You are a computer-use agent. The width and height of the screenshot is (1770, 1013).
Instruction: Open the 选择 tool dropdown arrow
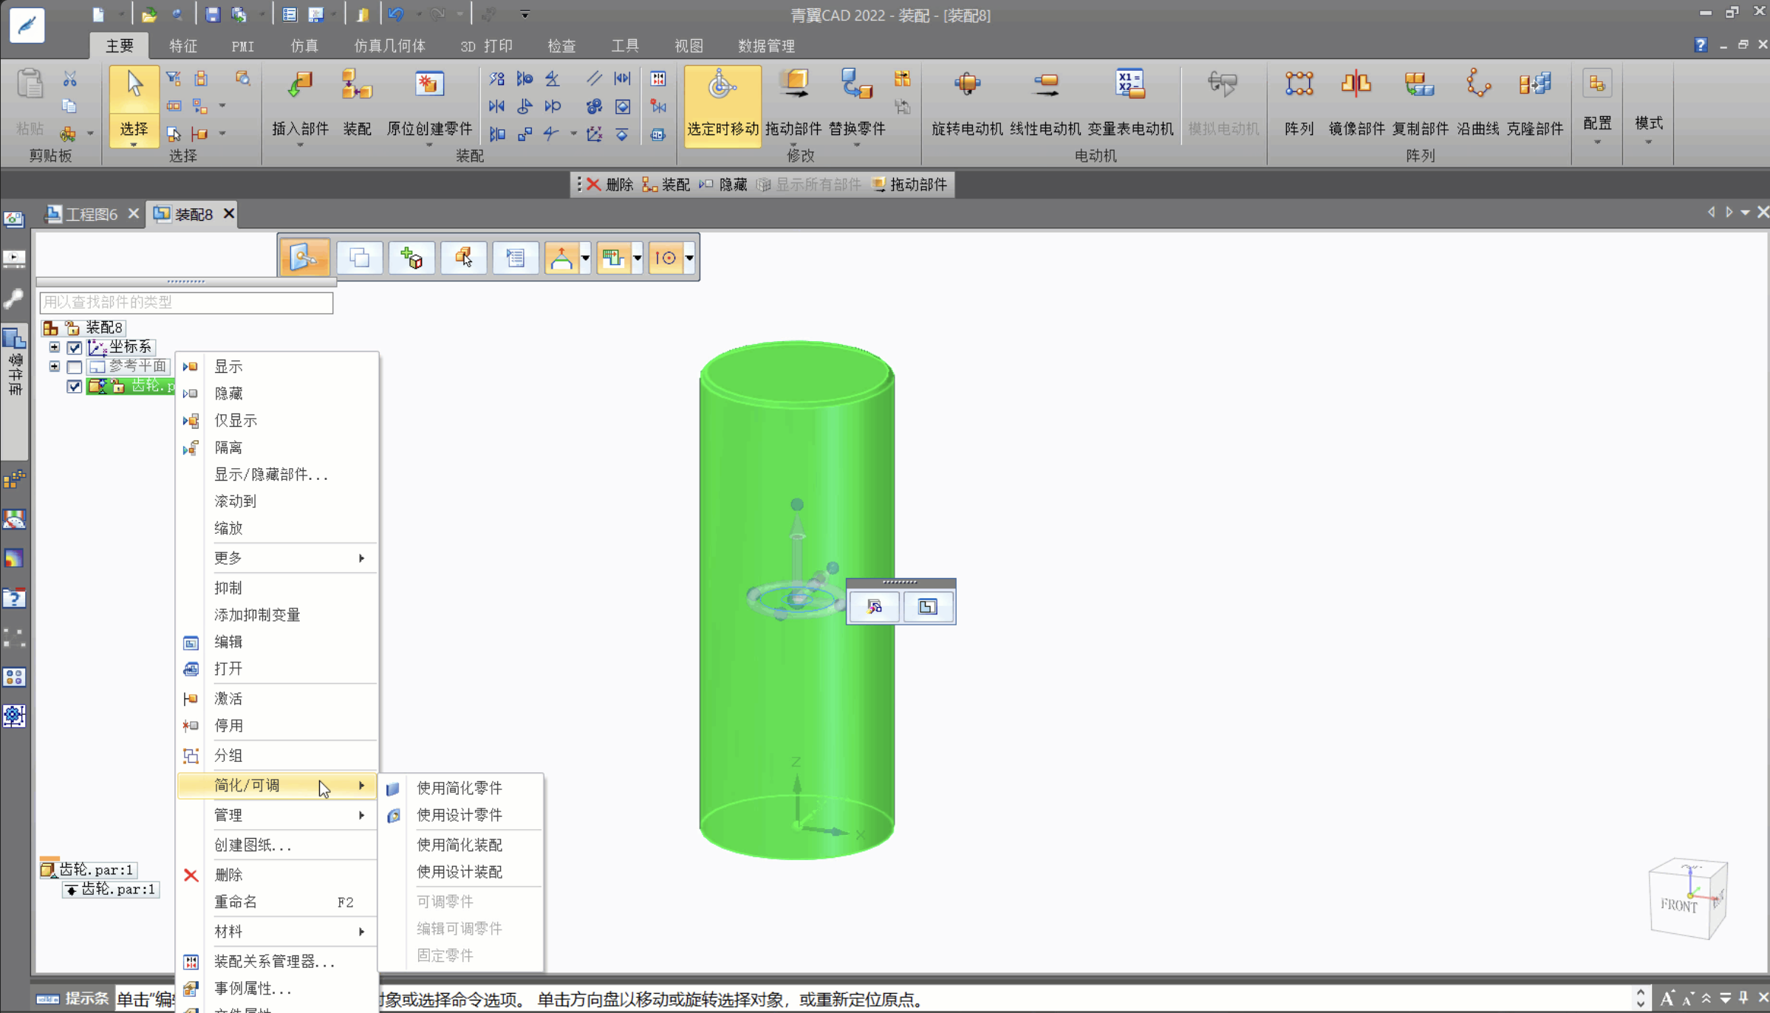(x=134, y=144)
